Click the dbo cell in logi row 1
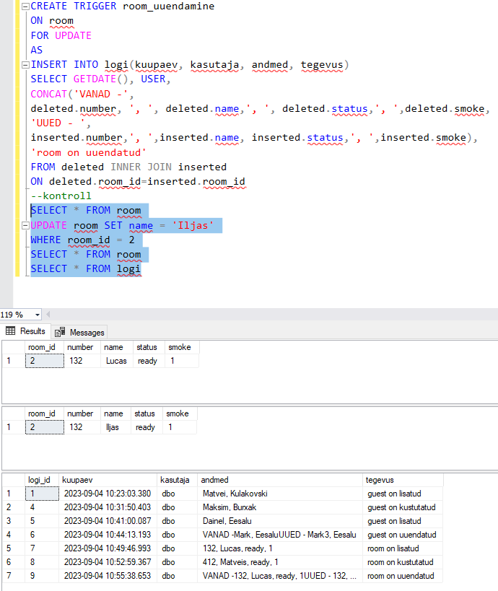The image size is (498, 591). 177,494
